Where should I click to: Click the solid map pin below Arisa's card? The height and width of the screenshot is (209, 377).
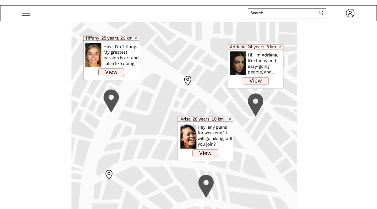(x=206, y=184)
